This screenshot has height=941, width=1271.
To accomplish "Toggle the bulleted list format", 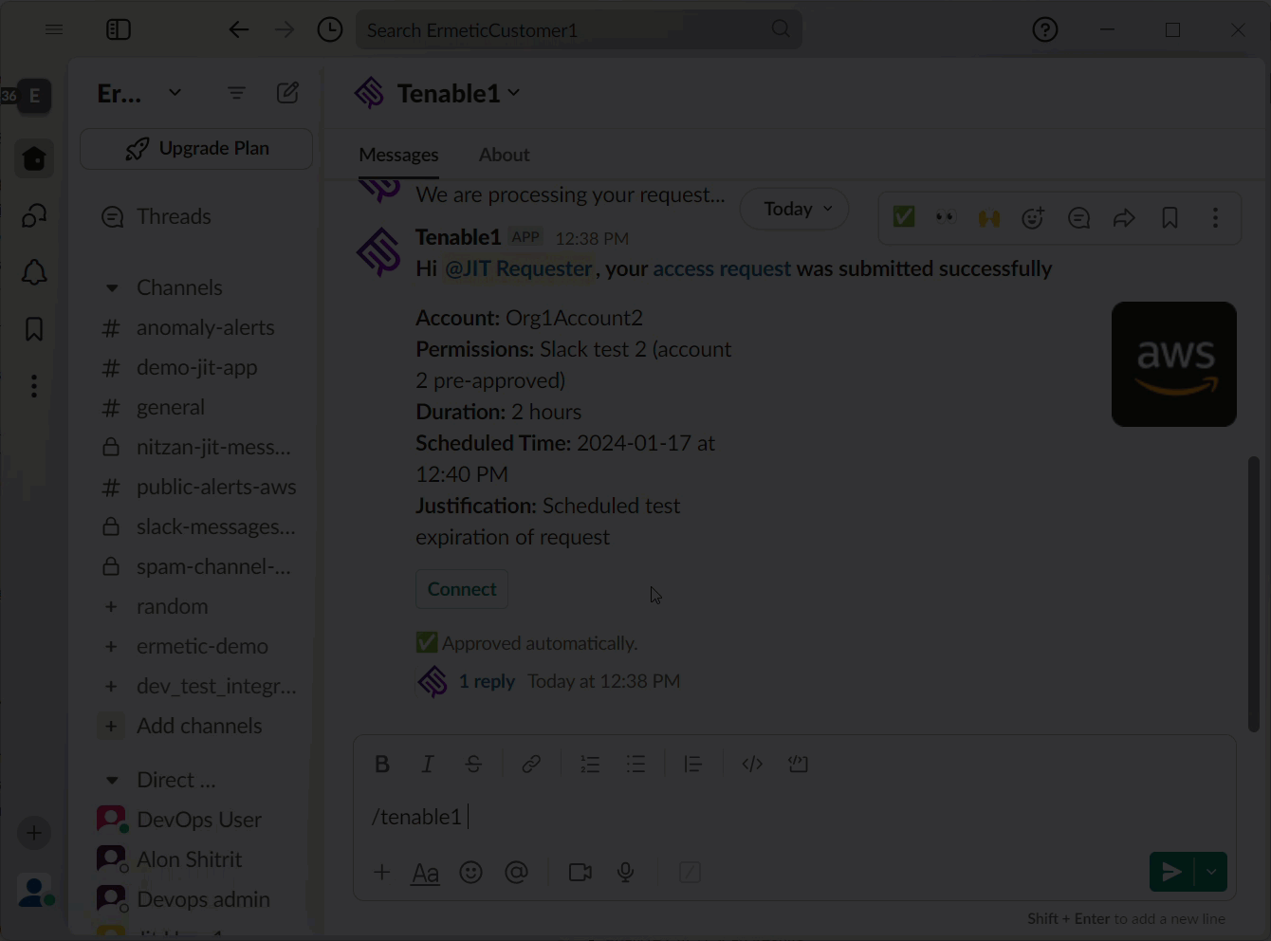I will pyautogui.click(x=635, y=764).
